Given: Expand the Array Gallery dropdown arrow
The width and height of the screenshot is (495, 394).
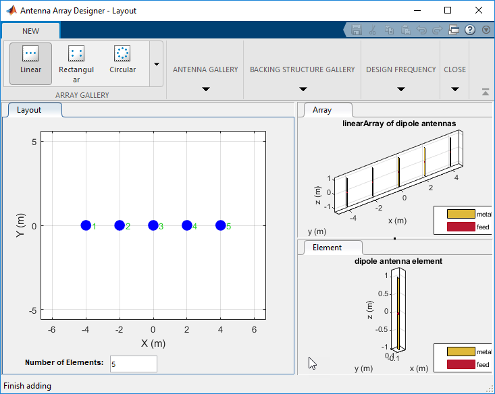Looking at the screenshot, I should tap(156, 64).
